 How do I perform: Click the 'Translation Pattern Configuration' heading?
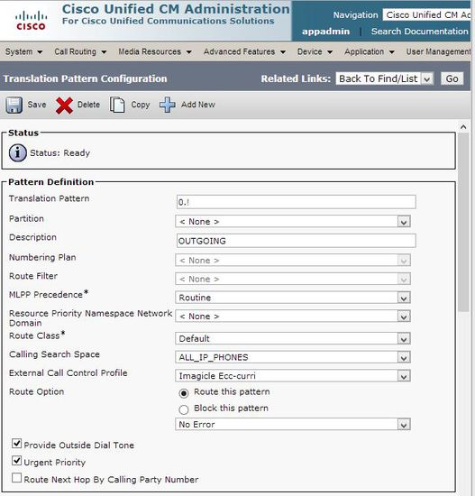[85, 78]
